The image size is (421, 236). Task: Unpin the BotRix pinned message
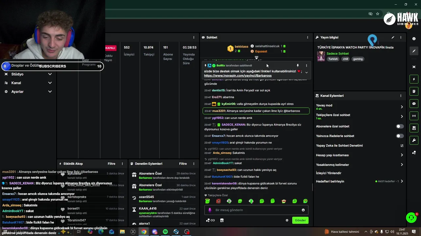(x=298, y=66)
